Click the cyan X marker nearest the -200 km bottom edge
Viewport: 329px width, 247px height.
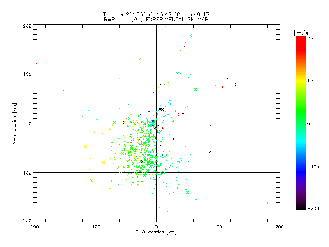pyautogui.click(x=160, y=208)
